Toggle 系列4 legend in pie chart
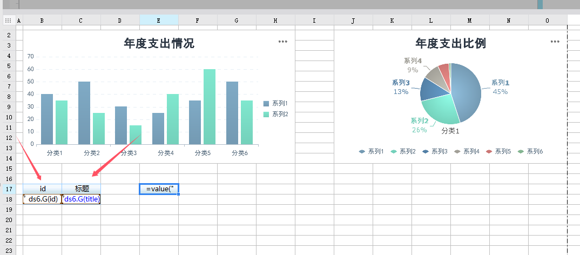 [x=467, y=151]
